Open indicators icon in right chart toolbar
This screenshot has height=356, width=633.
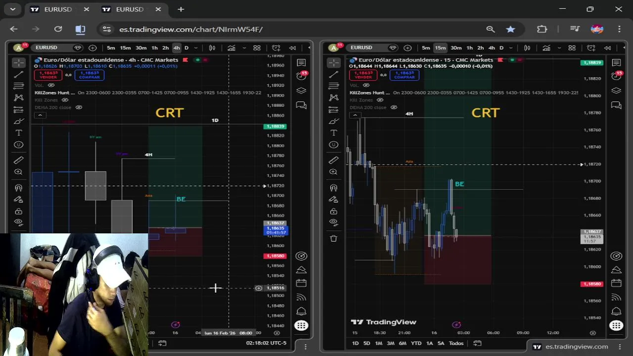tap(546, 48)
